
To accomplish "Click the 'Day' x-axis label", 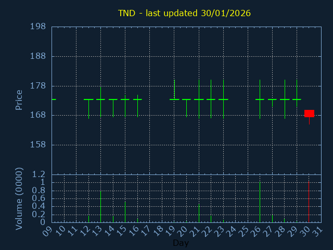I will tap(181, 243).
